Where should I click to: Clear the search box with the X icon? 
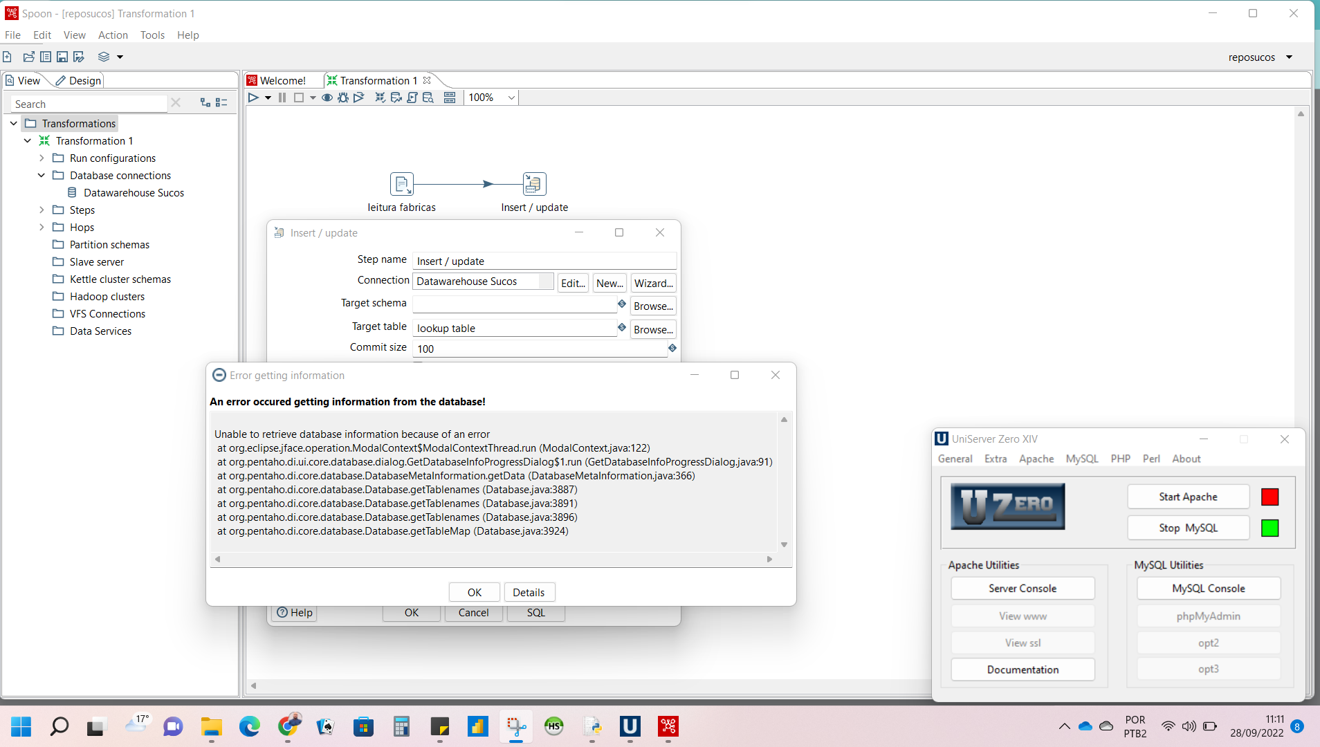[176, 102]
